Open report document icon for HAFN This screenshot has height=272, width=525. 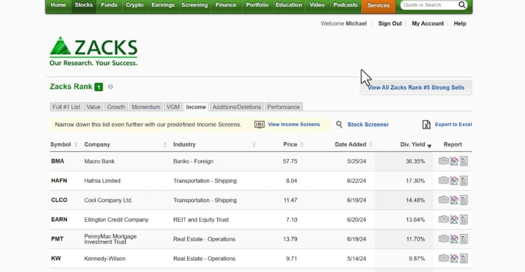(x=463, y=181)
